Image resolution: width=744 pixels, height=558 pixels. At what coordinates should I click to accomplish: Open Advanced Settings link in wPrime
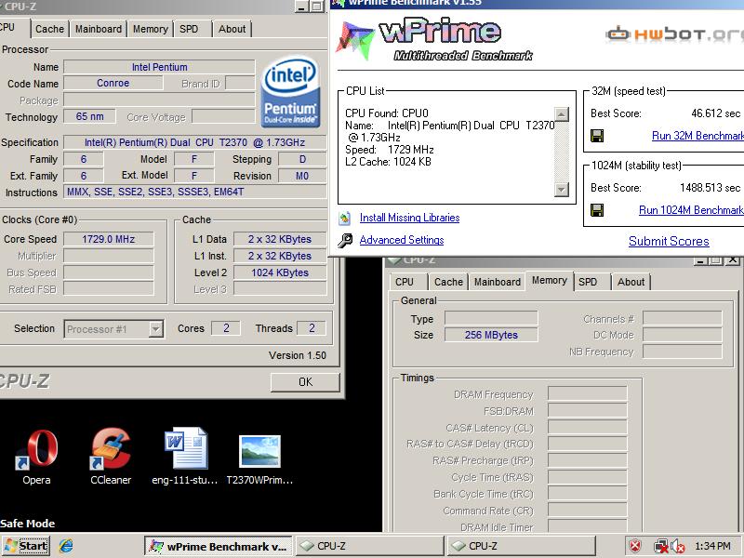pyautogui.click(x=402, y=240)
